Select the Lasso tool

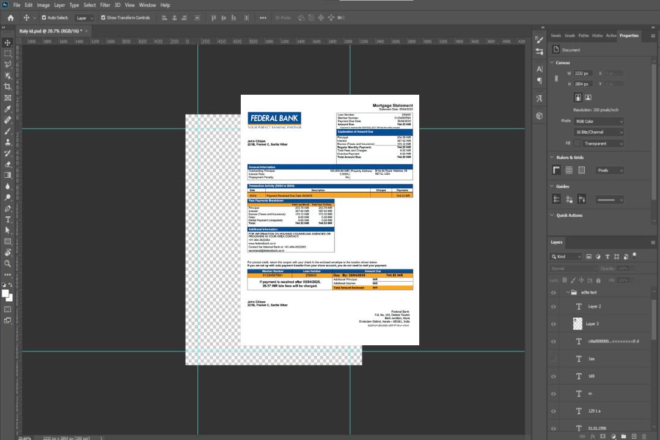(7, 64)
